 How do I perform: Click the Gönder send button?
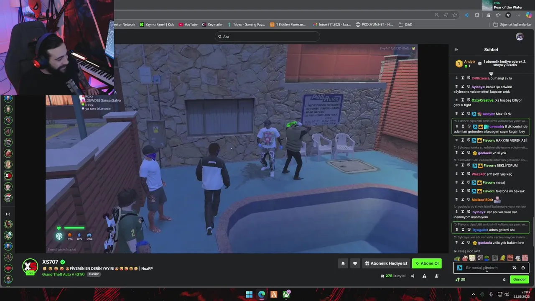(520, 280)
